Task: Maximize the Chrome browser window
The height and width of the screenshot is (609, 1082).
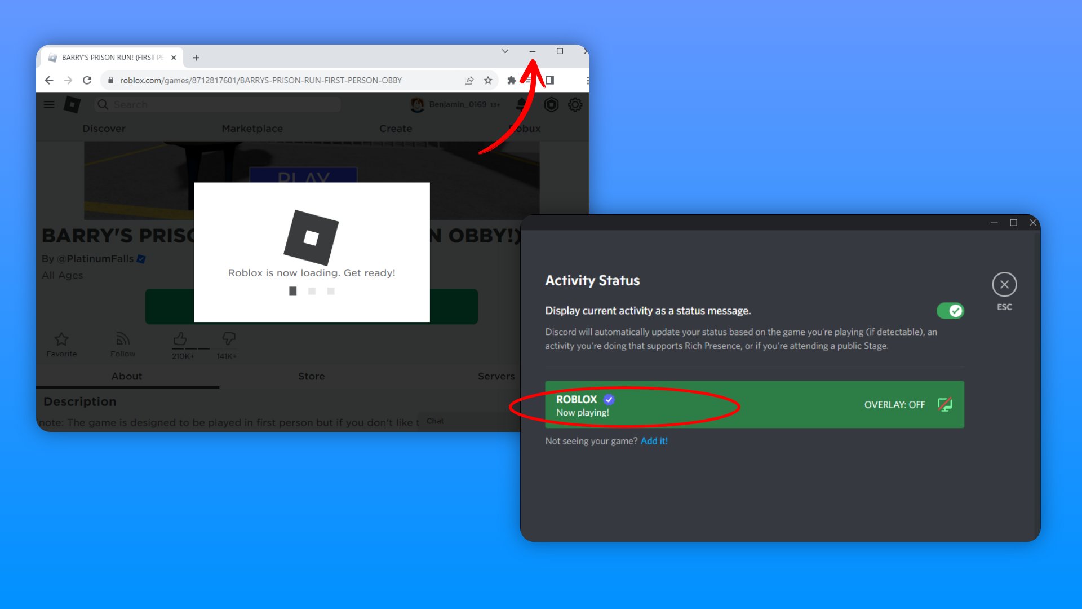Action: [560, 51]
